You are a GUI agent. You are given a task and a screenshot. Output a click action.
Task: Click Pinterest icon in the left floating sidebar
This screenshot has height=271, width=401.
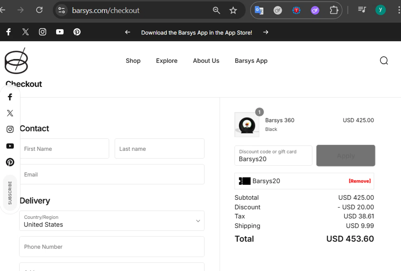(x=10, y=162)
